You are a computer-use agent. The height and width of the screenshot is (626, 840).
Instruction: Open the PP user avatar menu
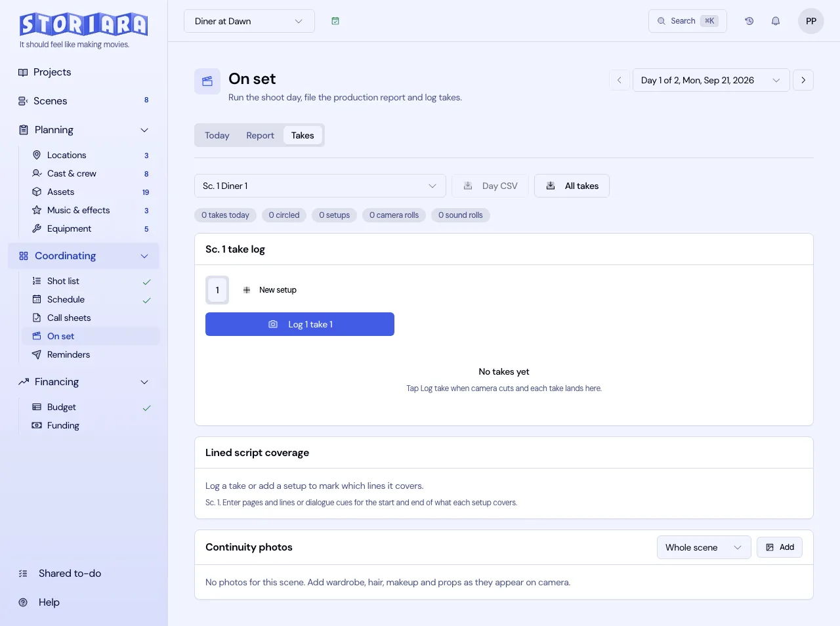click(811, 21)
